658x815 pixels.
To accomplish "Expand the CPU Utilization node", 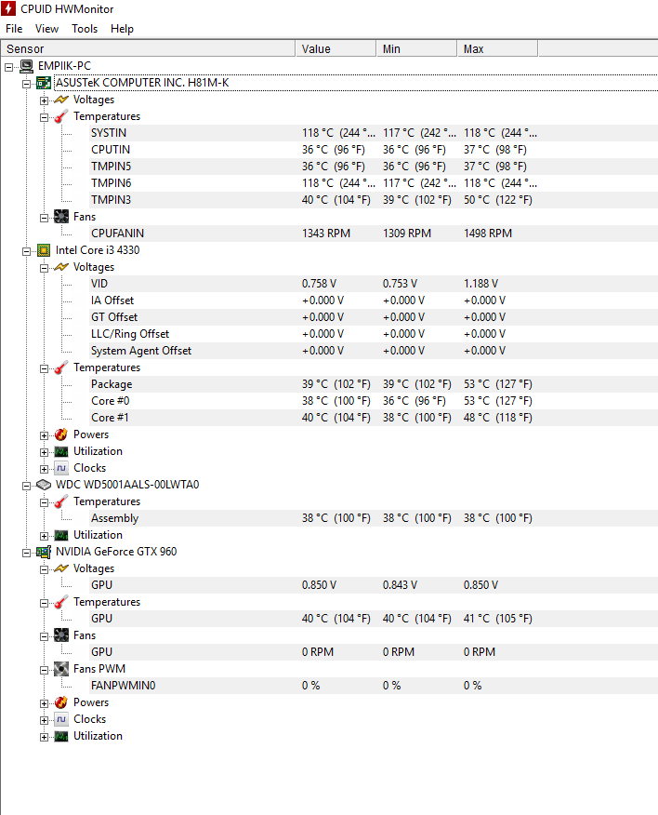I will coord(44,451).
